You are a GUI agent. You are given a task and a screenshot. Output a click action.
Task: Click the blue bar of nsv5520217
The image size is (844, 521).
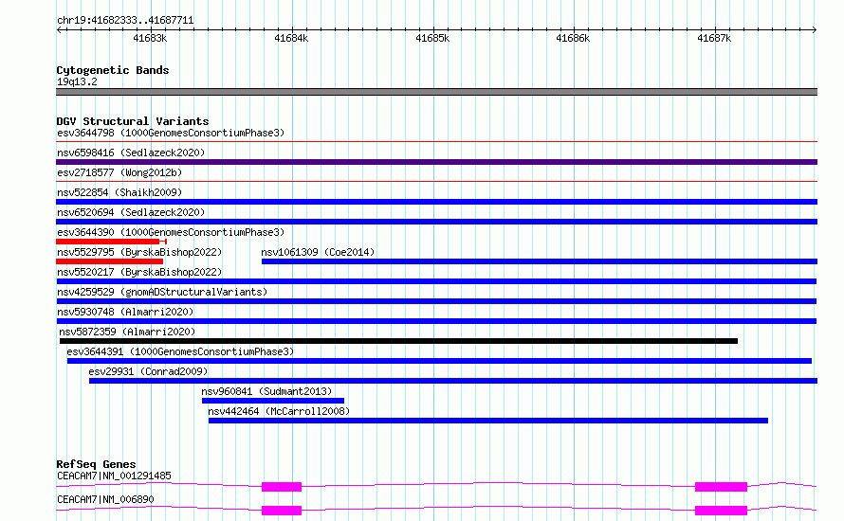click(436, 281)
